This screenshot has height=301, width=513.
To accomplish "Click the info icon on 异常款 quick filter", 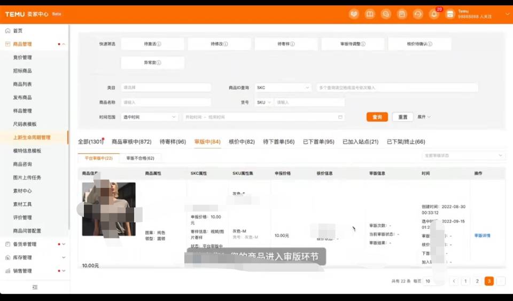I will tap(159, 62).
